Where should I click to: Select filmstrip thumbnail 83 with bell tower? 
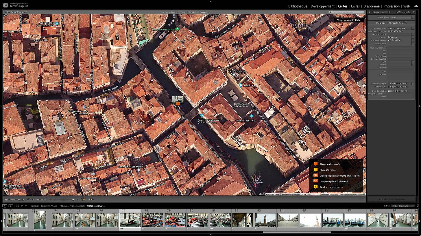point(265,220)
